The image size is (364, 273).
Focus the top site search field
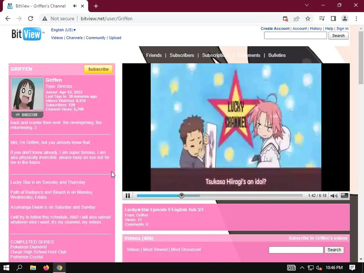(295, 36)
